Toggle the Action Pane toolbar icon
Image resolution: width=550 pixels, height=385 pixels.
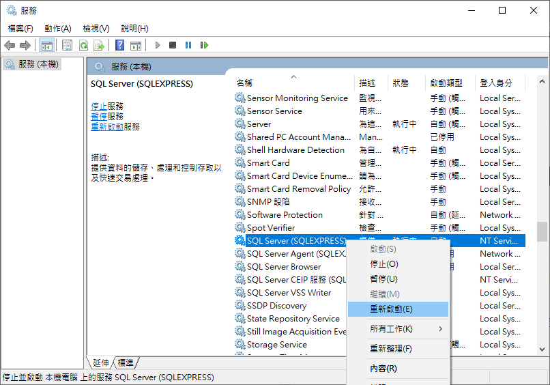[x=135, y=45]
